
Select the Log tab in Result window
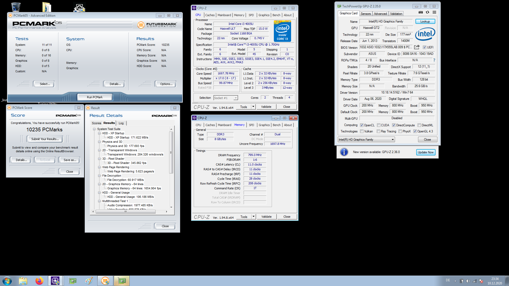click(121, 123)
